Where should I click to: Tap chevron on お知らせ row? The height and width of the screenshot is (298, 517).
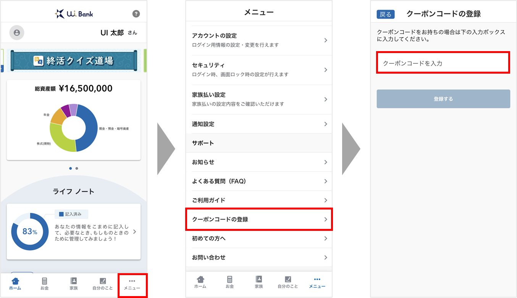[x=325, y=162]
